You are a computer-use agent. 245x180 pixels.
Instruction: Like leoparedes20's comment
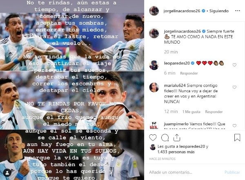234,65
